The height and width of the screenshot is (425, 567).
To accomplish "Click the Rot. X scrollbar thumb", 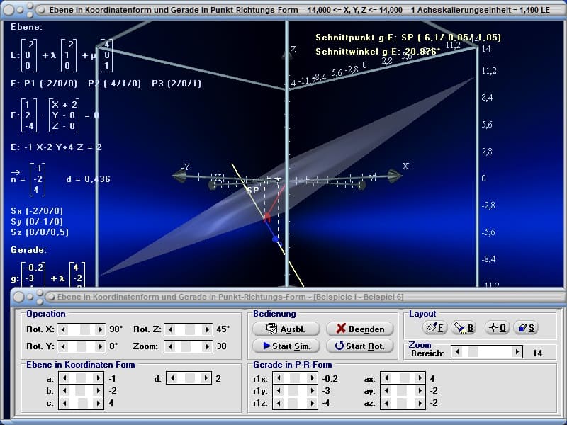I will (85, 329).
